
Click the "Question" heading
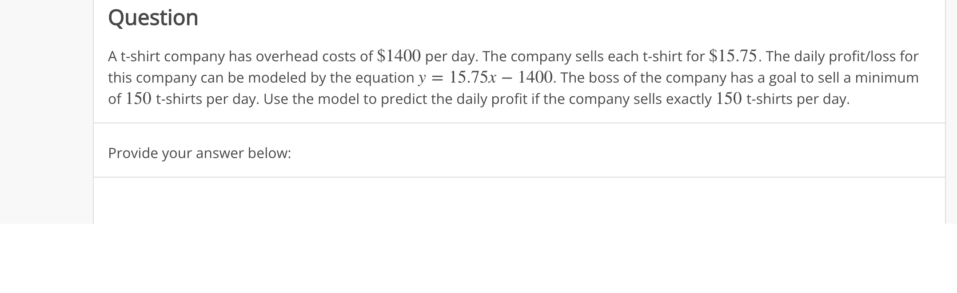[x=153, y=18]
